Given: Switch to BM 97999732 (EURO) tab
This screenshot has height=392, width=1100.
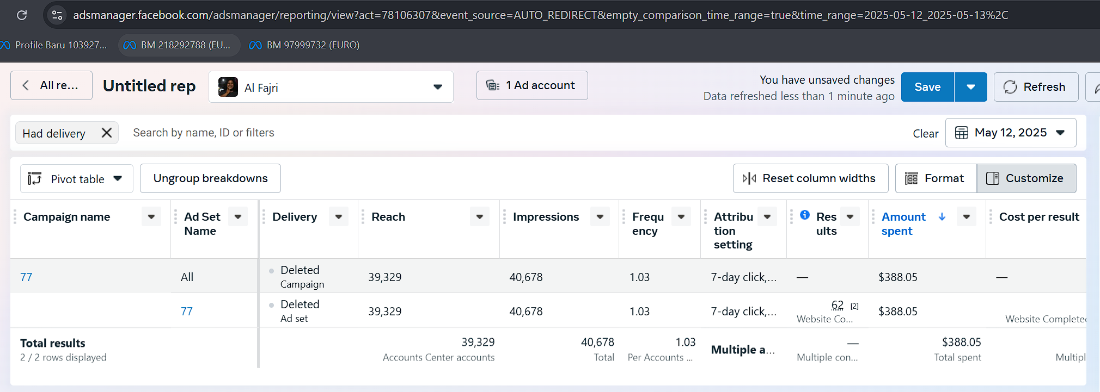Looking at the screenshot, I should tap(305, 45).
